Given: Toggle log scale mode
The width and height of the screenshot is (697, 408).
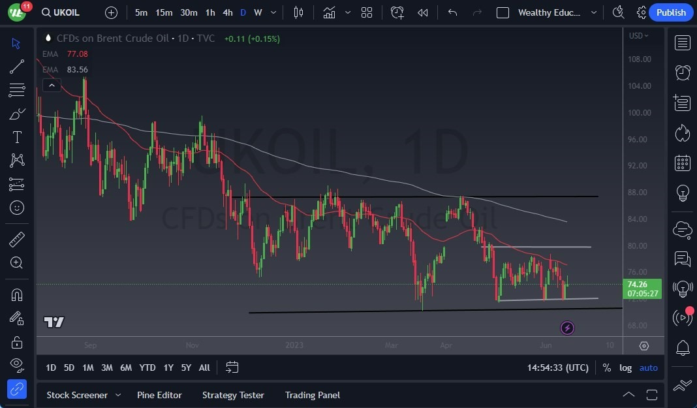Looking at the screenshot, I should tap(625, 368).
